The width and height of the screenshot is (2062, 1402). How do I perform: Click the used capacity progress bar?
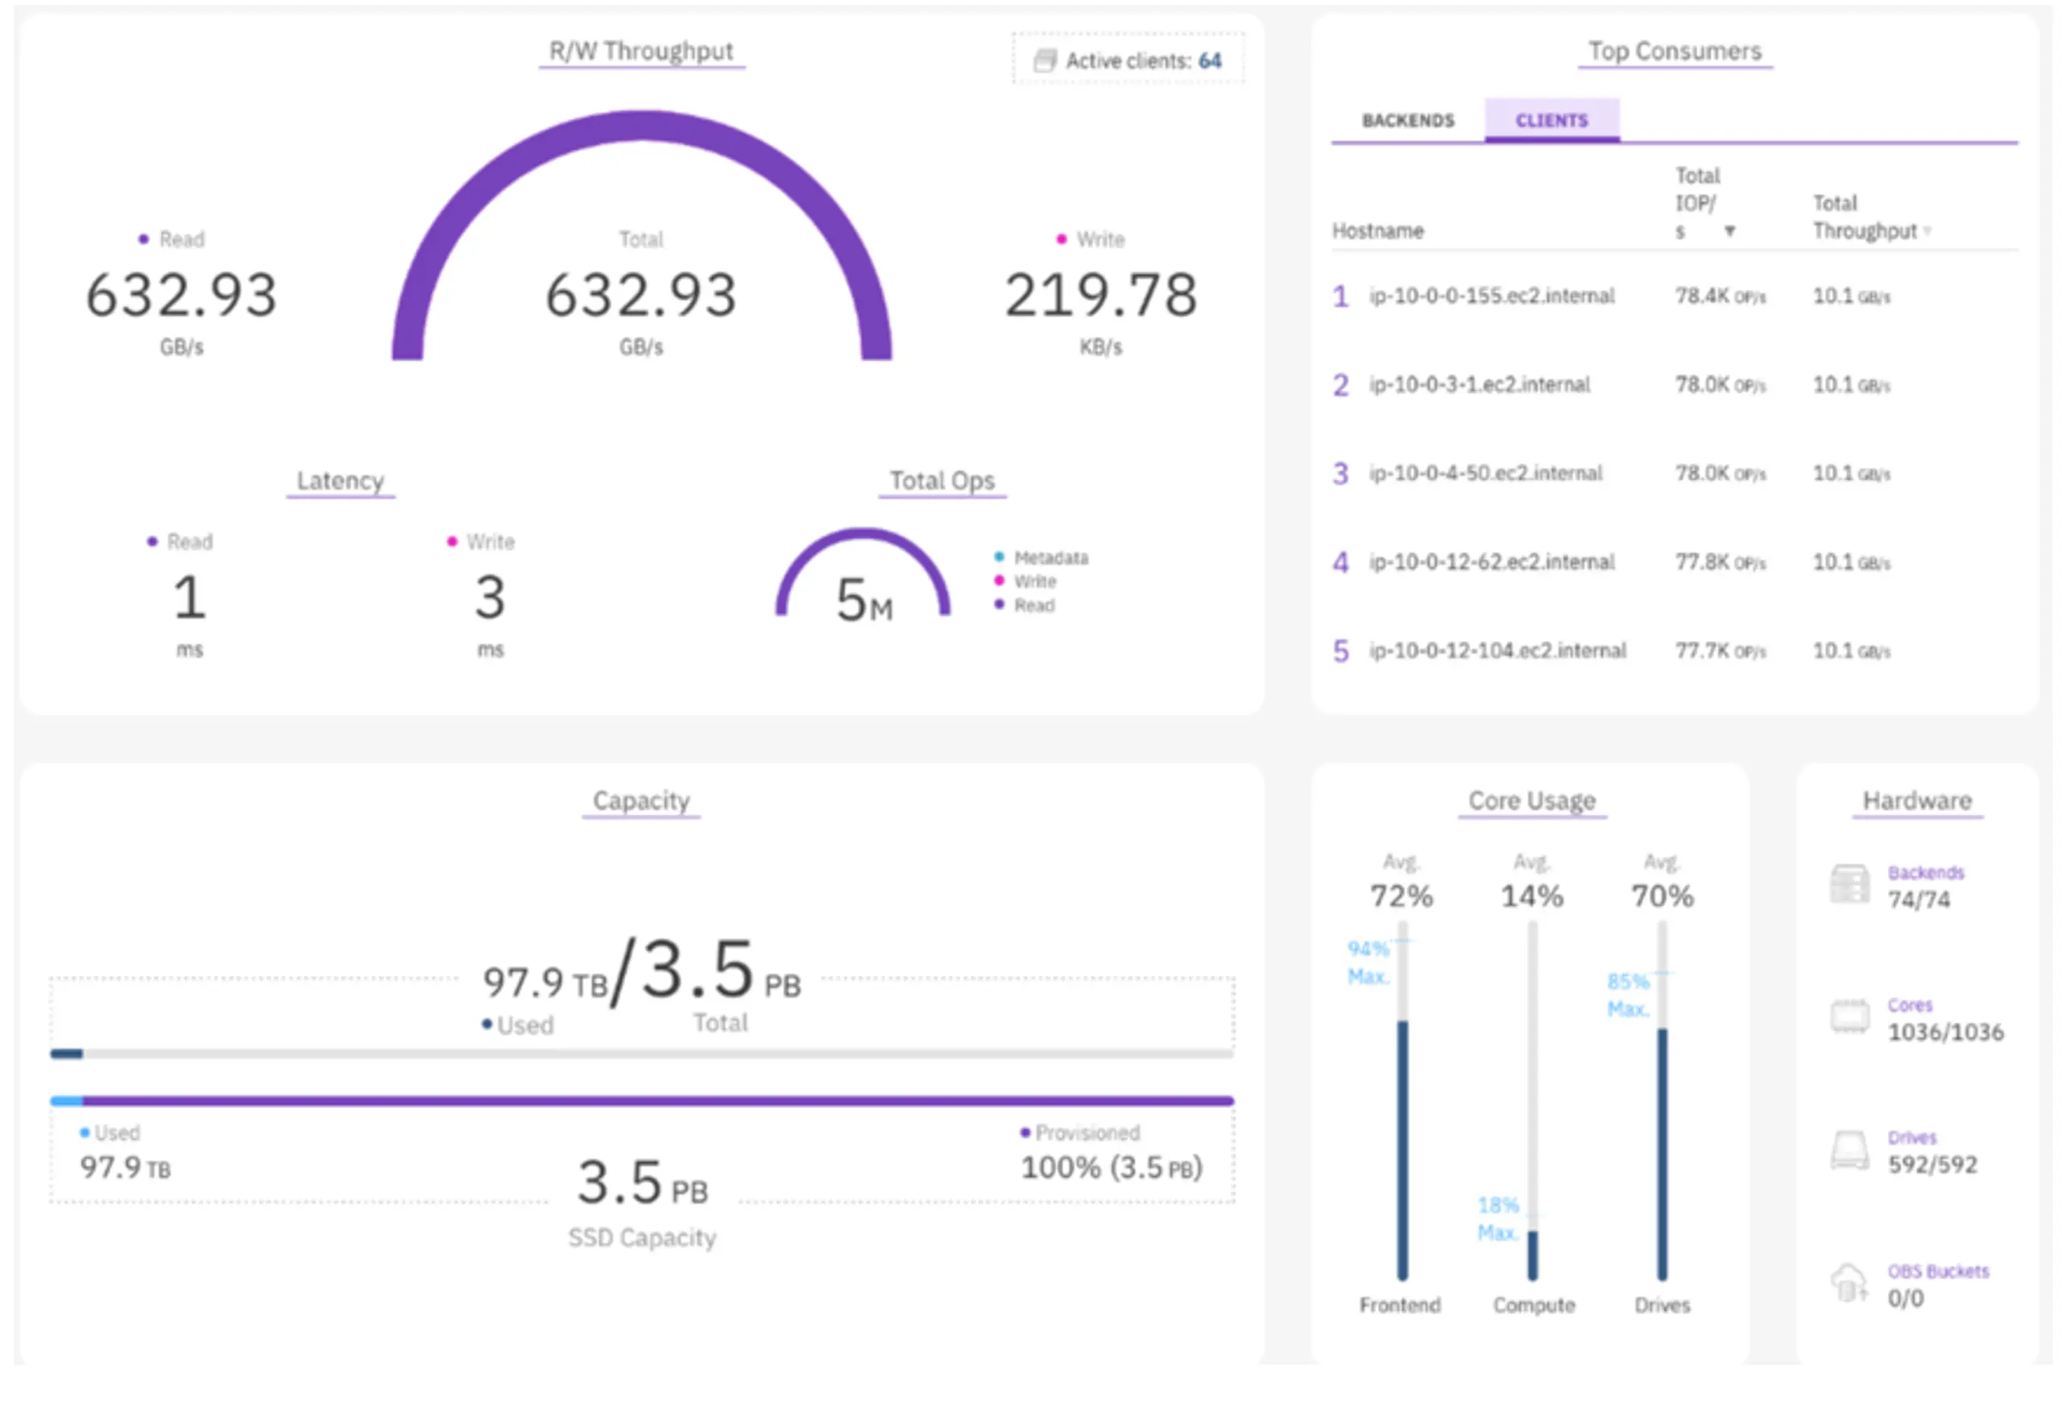pyautogui.click(x=641, y=1053)
